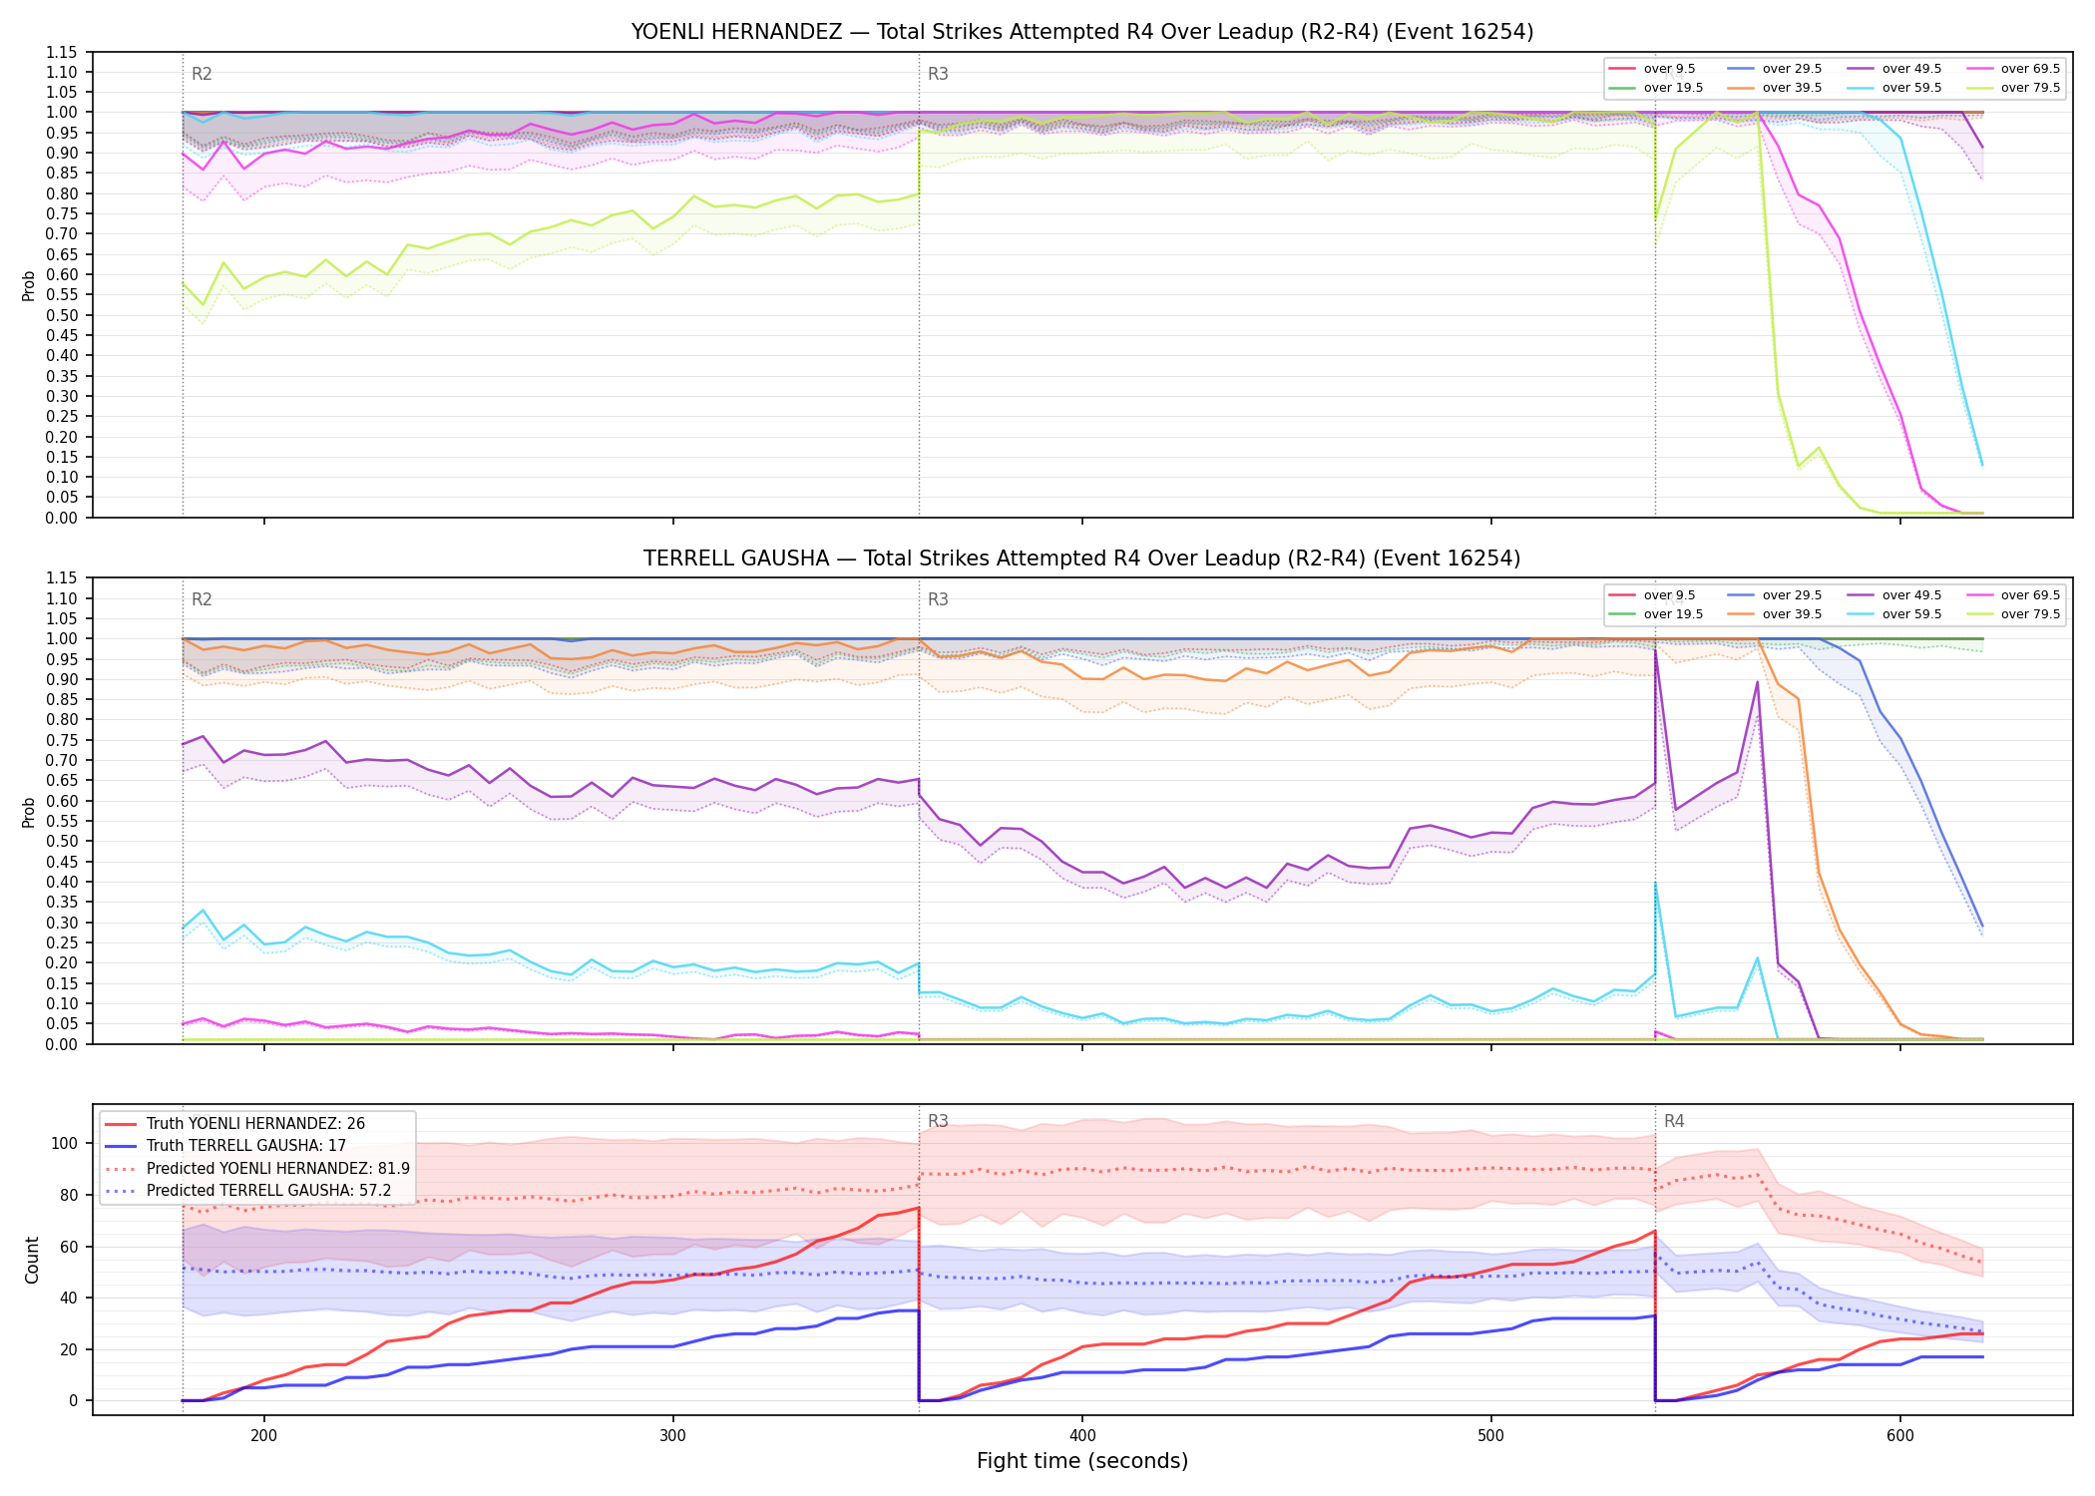
Task: Click the 'Count' y-axis label
Action: [x=33, y=1260]
